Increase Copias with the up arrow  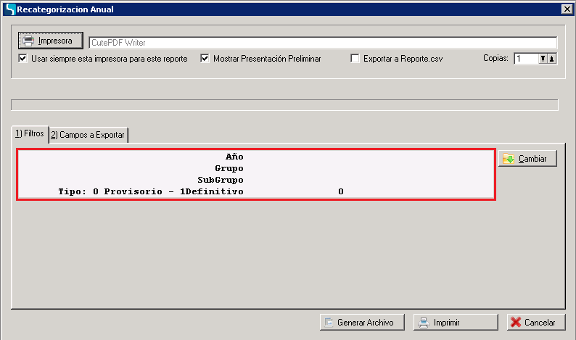pyautogui.click(x=552, y=59)
